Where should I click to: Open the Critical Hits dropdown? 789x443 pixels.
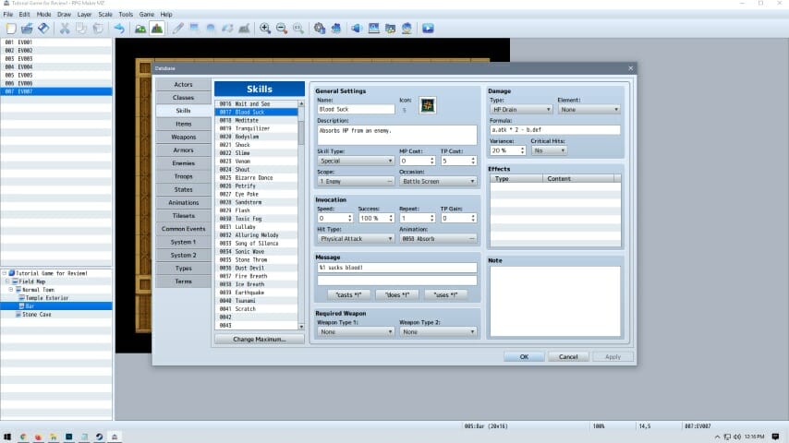click(549, 150)
